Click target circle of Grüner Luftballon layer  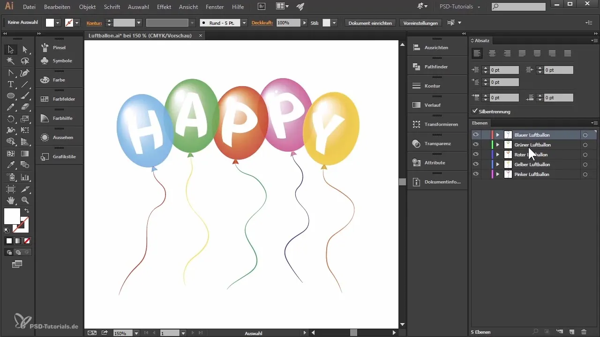click(585, 145)
